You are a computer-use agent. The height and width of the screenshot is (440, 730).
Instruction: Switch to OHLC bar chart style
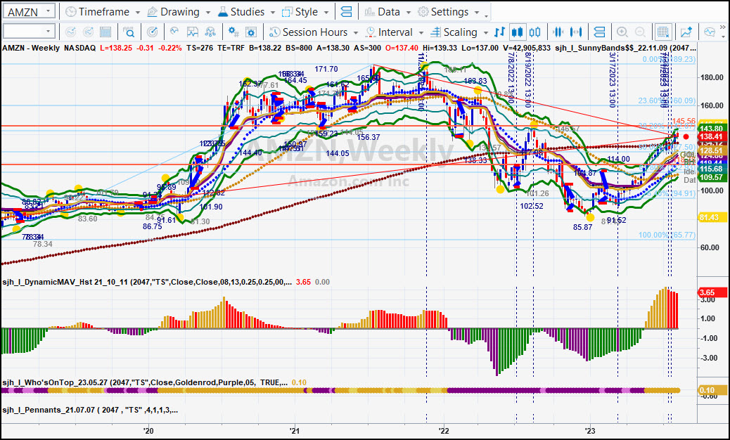tap(499, 32)
